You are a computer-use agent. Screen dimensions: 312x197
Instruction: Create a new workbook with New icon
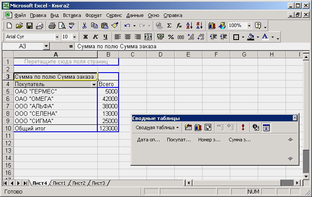pos(9,26)
